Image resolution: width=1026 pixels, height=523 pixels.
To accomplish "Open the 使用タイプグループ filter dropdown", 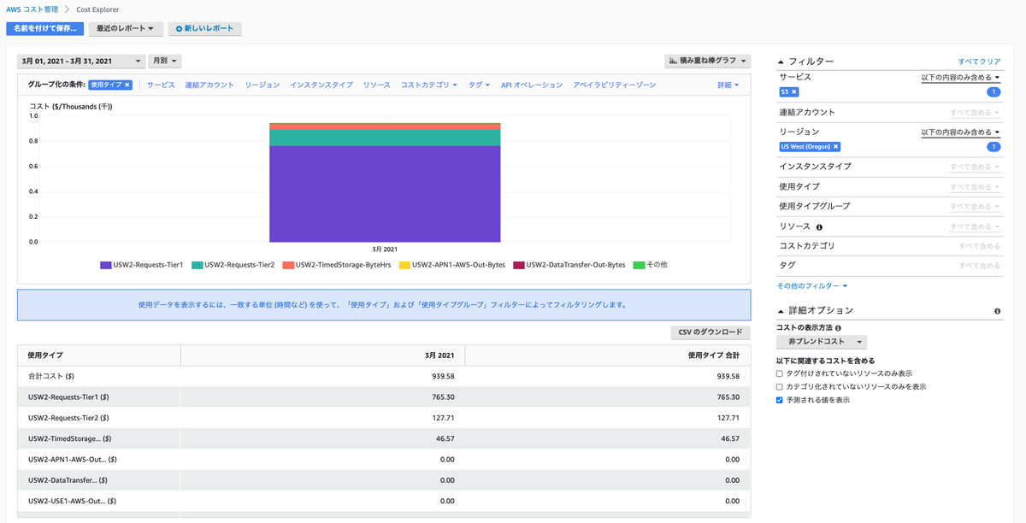I will [x=975, y=206].
